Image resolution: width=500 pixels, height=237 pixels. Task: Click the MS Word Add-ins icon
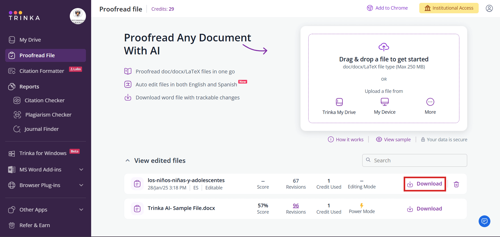(12, 170)
